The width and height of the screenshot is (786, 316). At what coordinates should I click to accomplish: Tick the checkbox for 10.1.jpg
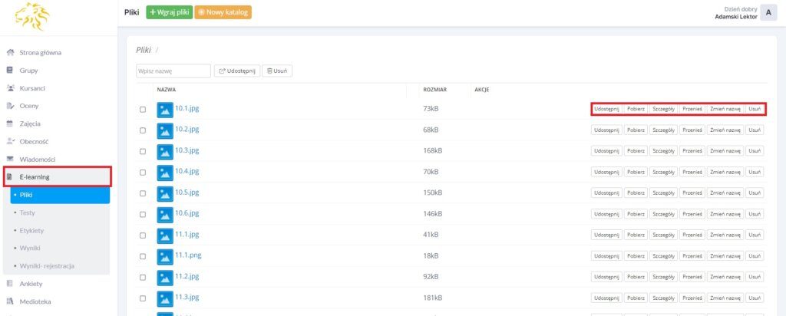coord(143,110)
